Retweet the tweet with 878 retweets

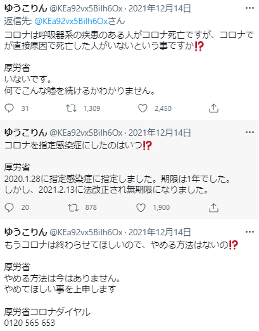(x=73, y=207)
